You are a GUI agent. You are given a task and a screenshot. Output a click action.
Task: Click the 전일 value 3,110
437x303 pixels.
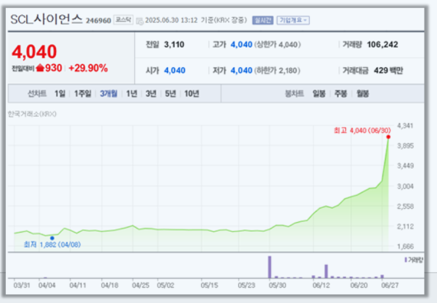(174, 45)
